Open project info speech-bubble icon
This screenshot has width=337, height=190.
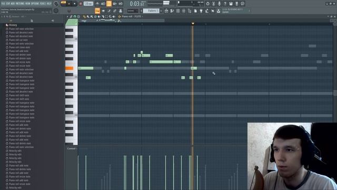click(x=242, y=4)
